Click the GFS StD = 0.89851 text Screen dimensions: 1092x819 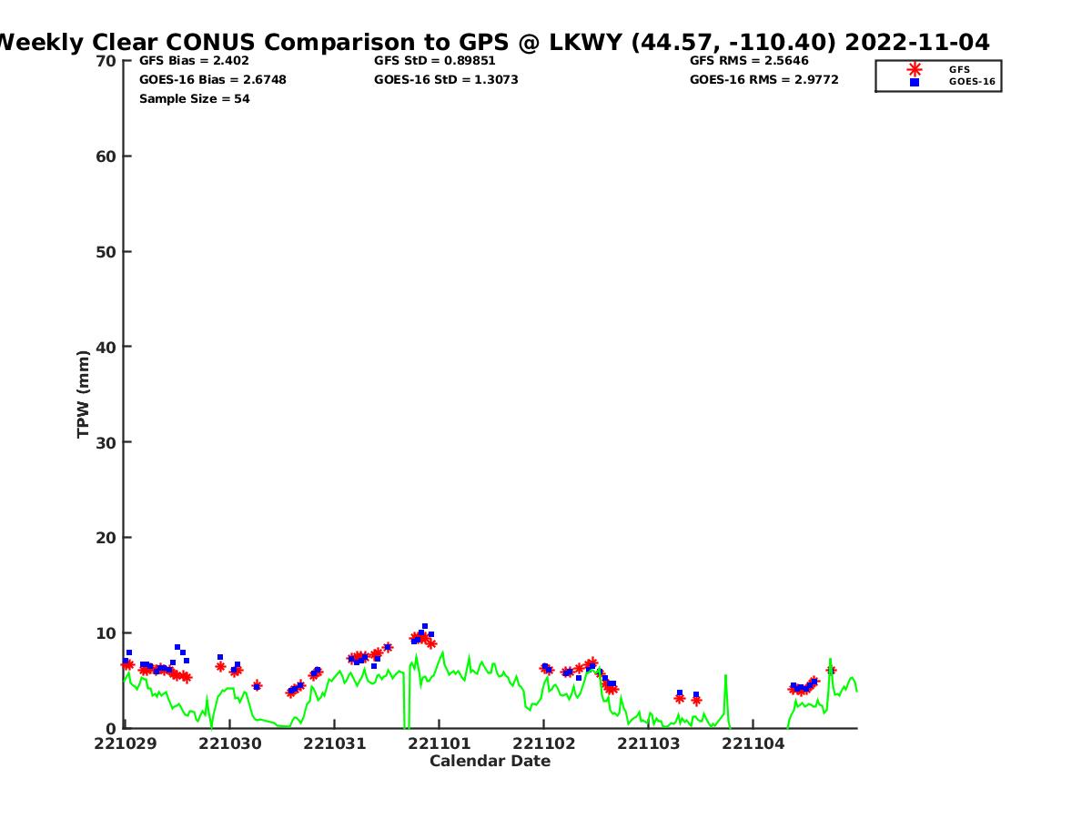tap(435, 61)
